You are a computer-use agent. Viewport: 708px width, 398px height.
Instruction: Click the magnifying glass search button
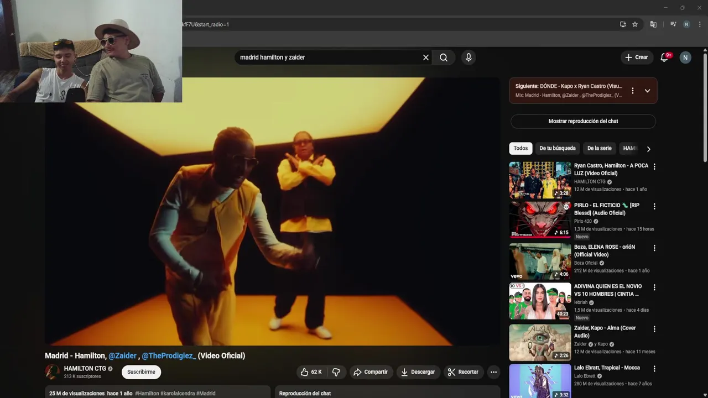(444, 57)
